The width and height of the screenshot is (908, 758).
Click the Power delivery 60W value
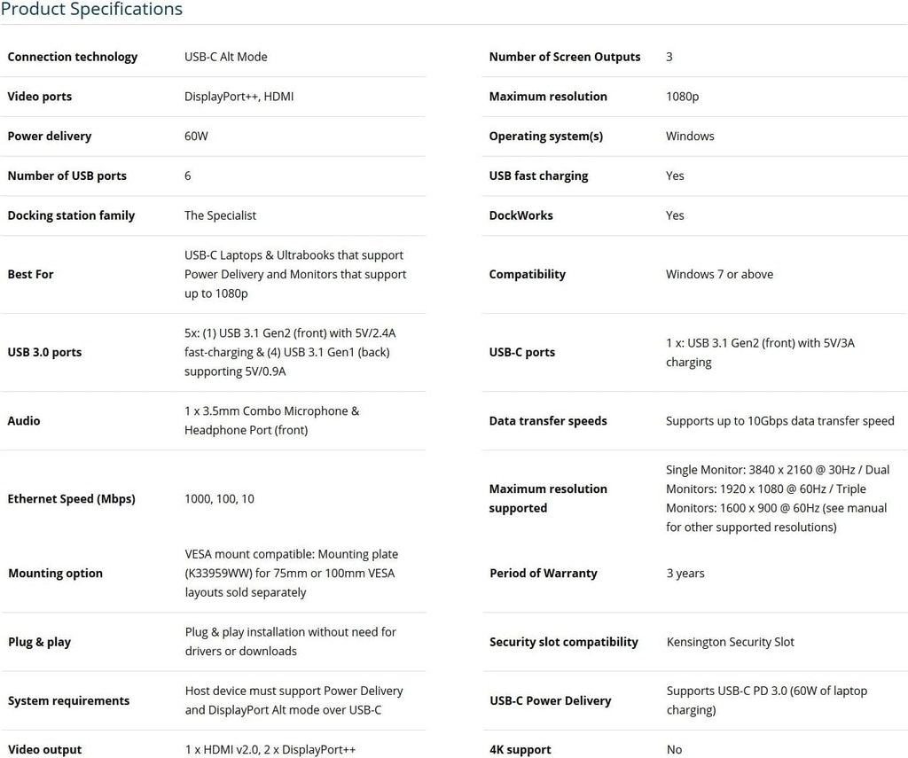(x=196, y=137)
